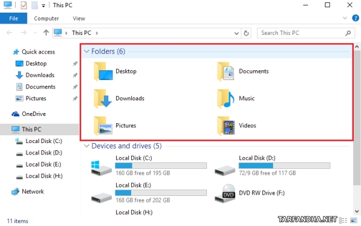
Task: Select the Local Disk (H:) label in Devices
Action: pos(134,212)
